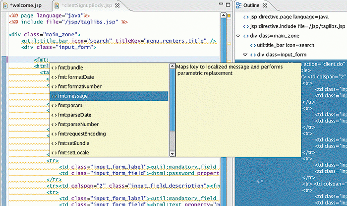Click the yellow warning marker in overview ruler
Image resolution: width=347 pixels, height=206 pixels.
(x=229, y=16)
